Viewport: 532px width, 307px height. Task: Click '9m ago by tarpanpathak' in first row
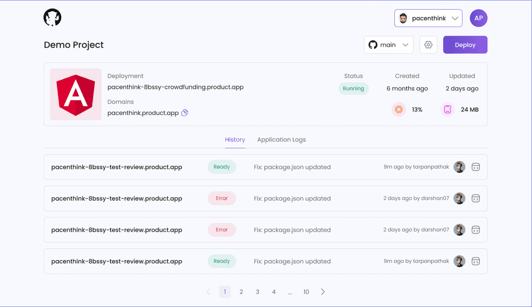[417, 167]
